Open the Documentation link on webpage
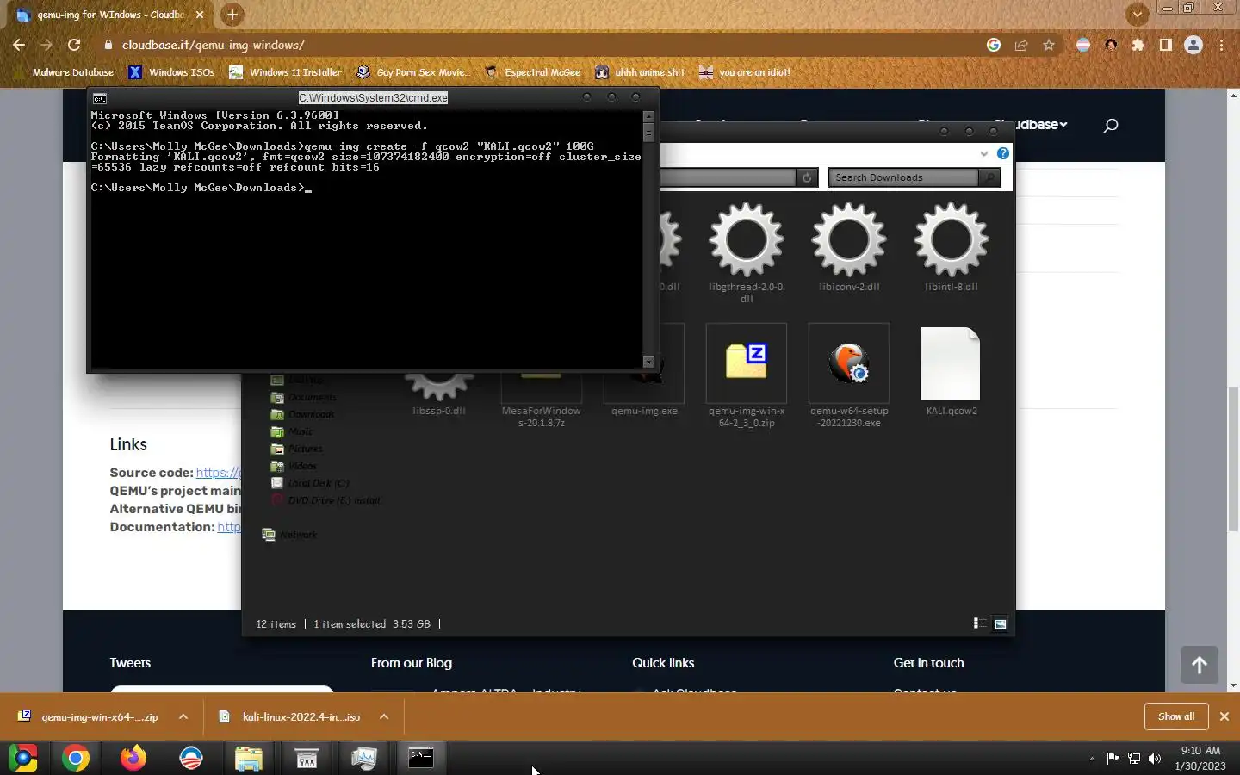Image resolution: width=1240 pixels, height=775 pixels. click(x=229, y=527)
